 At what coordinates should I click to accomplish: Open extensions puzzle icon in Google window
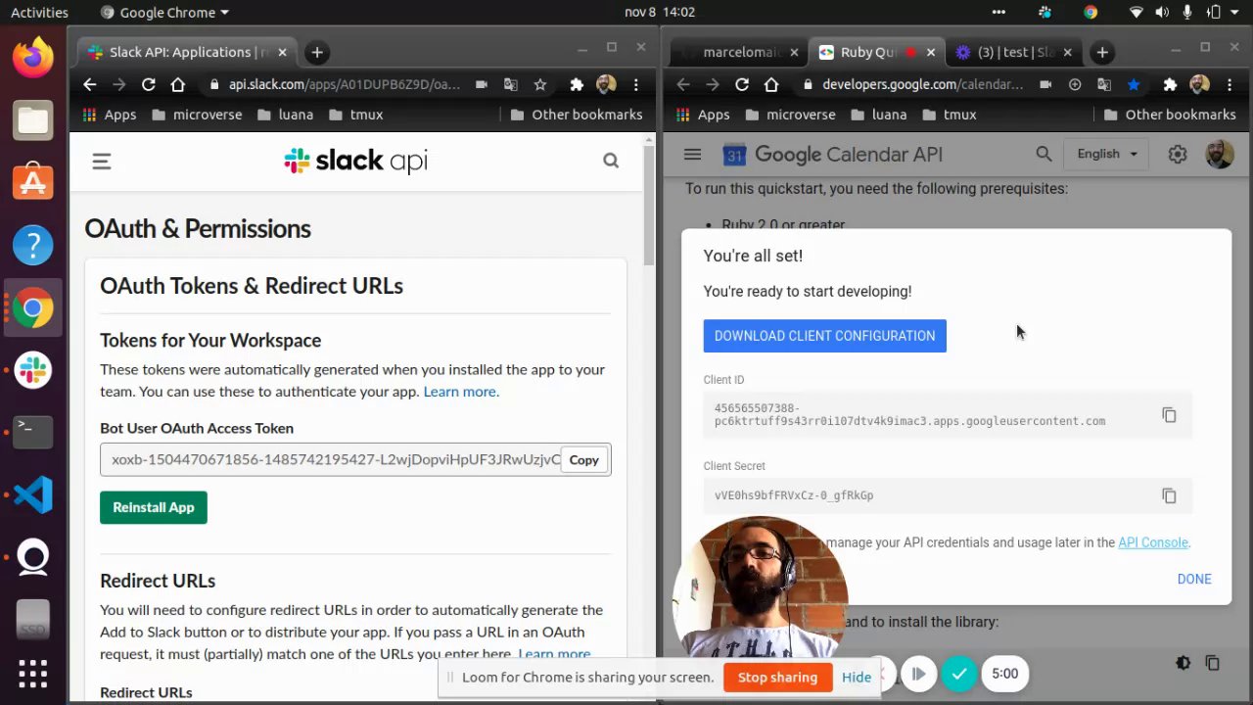point(1170,84)
